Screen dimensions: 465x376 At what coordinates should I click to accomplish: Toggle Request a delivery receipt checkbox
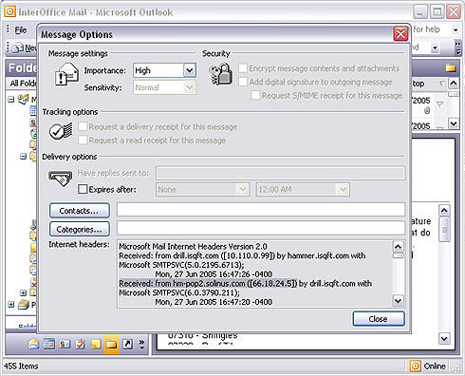[83, 126]
